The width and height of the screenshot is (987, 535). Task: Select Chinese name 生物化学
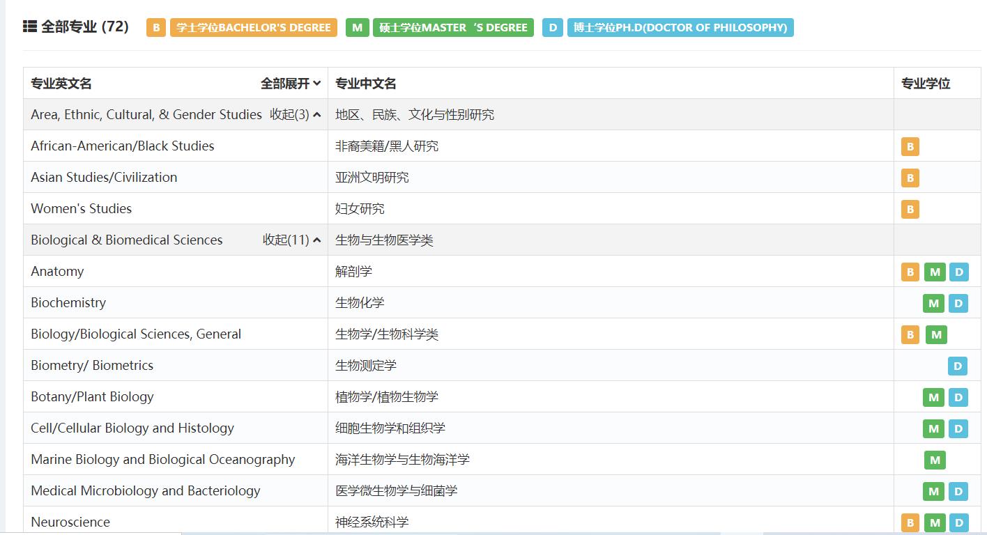(360, 303)
